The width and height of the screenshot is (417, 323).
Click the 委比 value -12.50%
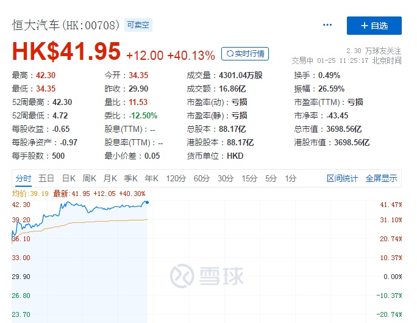coord(143,115)
